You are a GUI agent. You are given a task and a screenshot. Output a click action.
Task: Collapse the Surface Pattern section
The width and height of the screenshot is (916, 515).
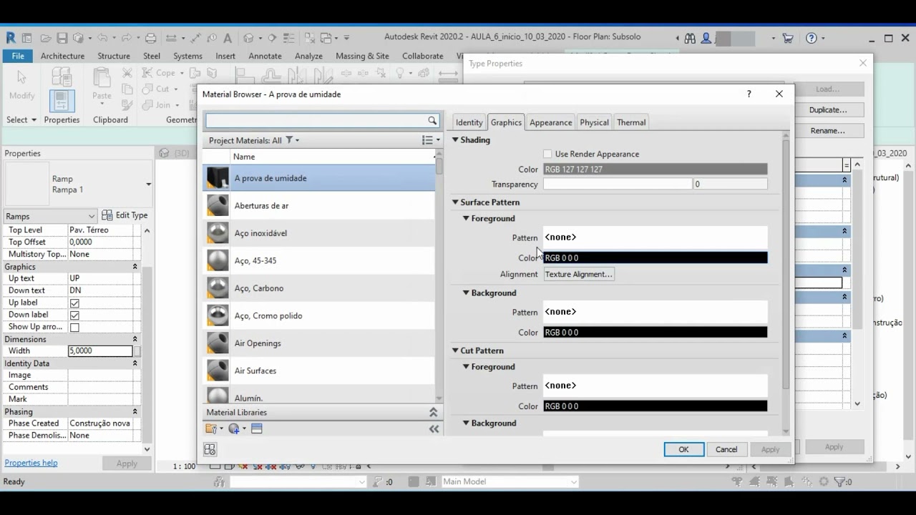(x=455, y=202)
